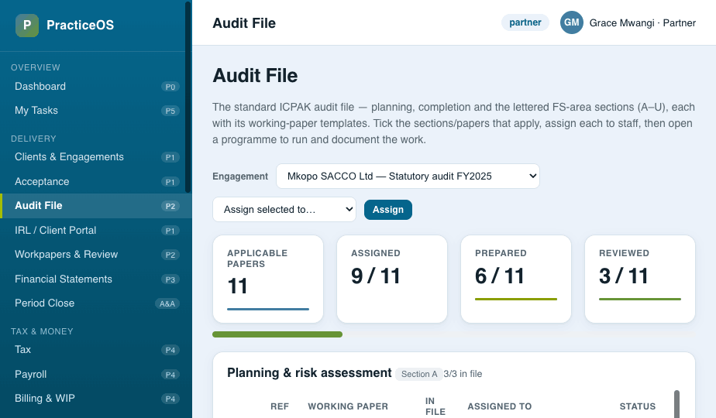
Task: Click the green overall progress bar
Action: [x=277, y=334]
